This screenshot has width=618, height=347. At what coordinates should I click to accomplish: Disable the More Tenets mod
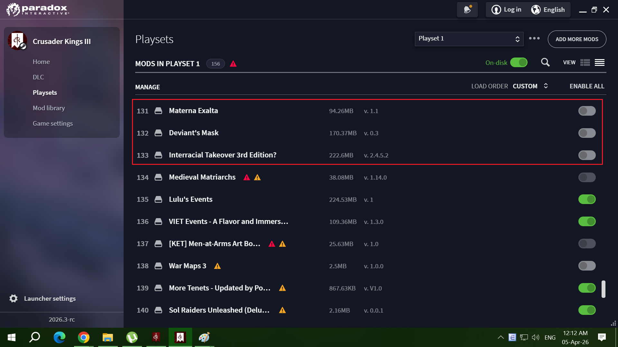tap(587, 288)
